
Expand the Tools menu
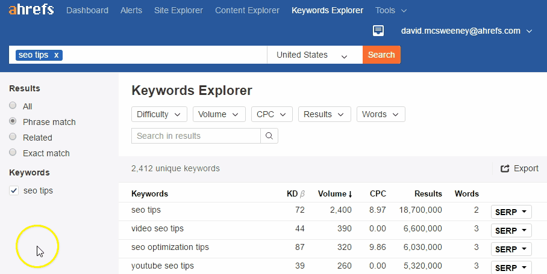[x=391, y=10]
